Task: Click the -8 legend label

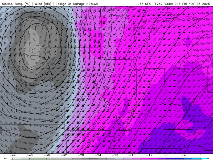Action: click(166, 155)
